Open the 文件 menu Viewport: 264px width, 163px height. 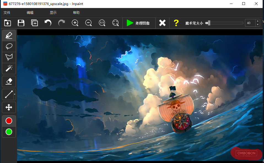[x=7, y=13]
